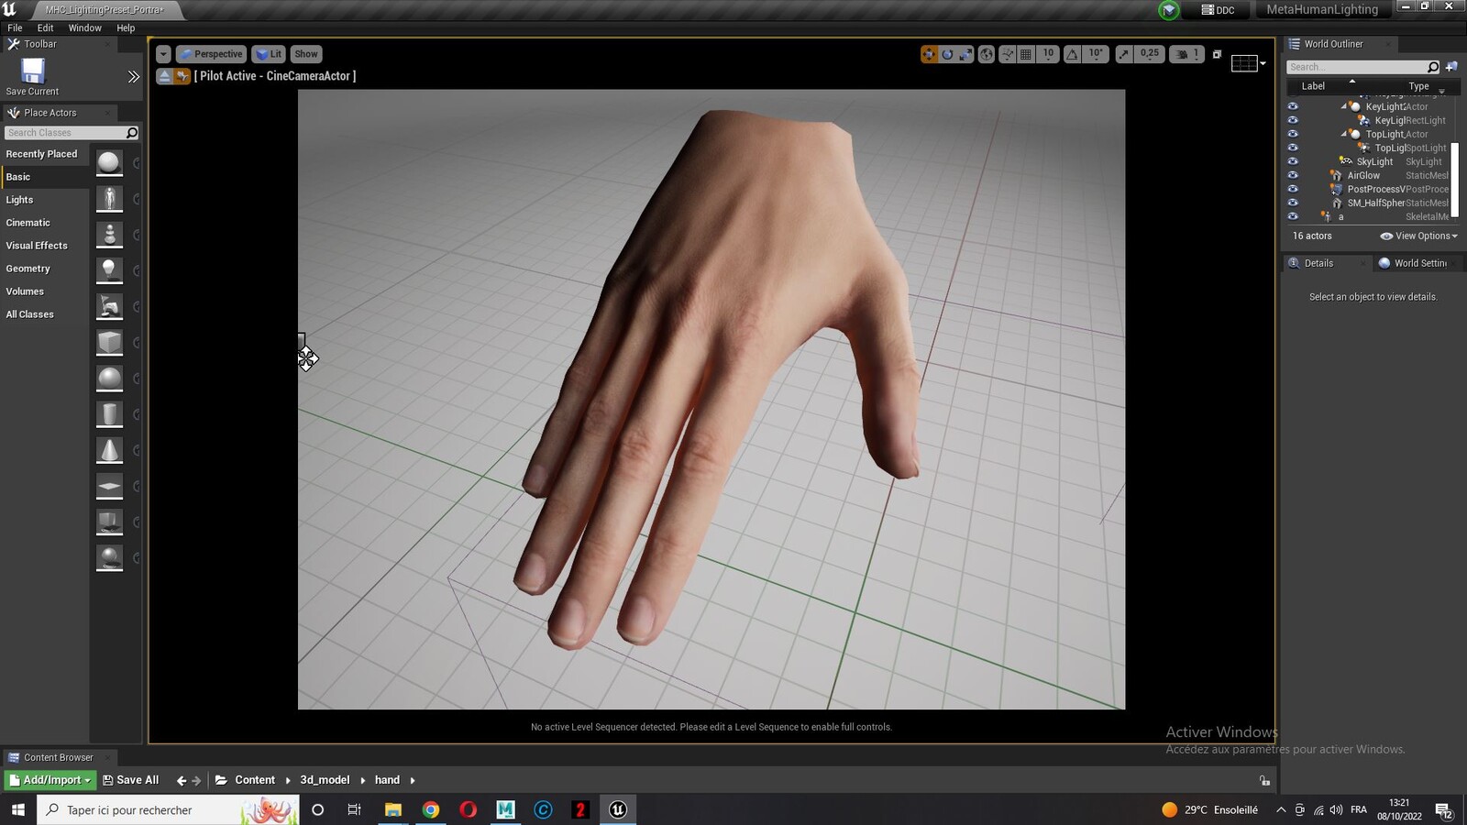Collapse the TopLight actor tree node

click(x=1344, y=134)
